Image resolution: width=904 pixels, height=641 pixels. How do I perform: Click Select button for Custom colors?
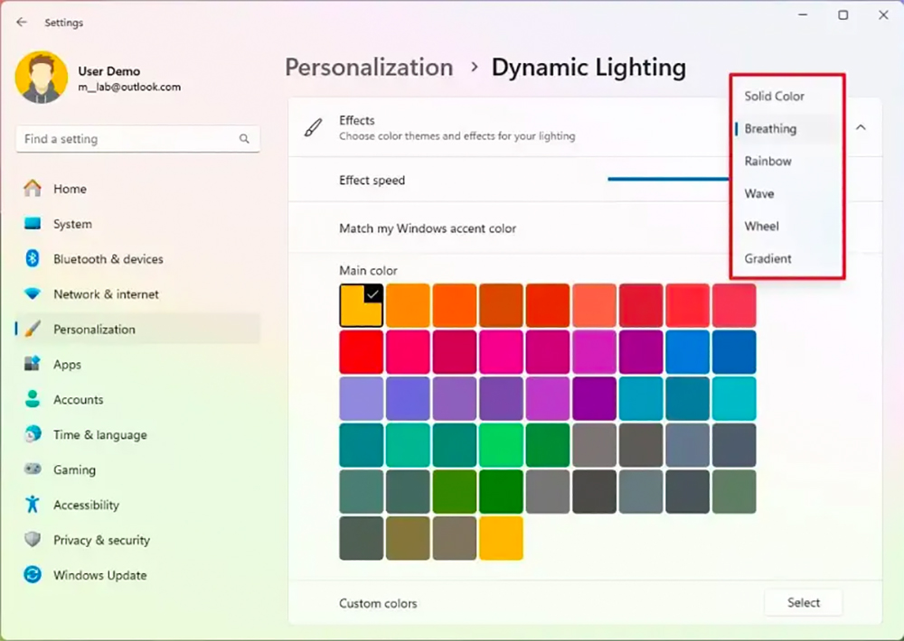click(803, 602)
